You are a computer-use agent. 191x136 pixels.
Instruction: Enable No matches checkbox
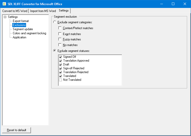pyautogui.click(x=60, y=45)
